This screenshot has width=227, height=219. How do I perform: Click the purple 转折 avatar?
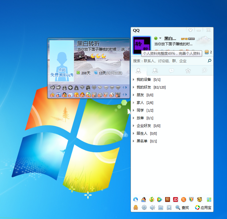(142, 45)
